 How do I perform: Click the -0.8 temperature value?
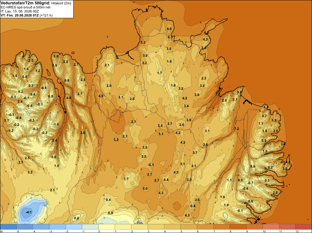pos(44,88)
